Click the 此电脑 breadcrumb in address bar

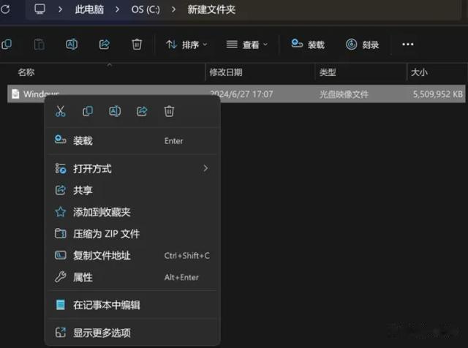point(89,10)
